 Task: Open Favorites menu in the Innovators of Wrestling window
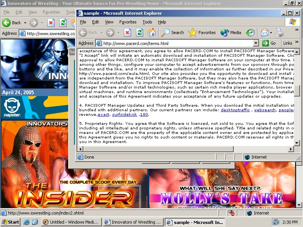point(52,12)
